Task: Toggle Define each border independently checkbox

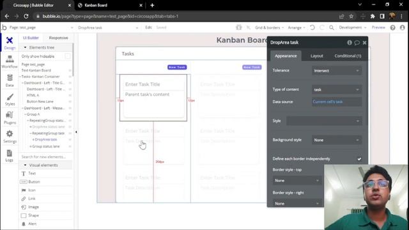Action: tap(359, 159)
